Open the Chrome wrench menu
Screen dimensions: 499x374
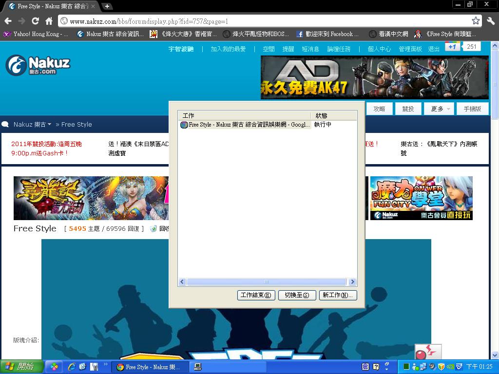[491, 21]
